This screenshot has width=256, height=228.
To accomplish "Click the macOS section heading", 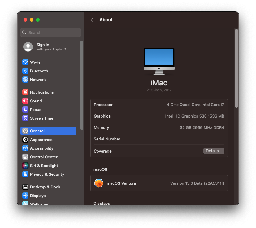I will [100, 169].
